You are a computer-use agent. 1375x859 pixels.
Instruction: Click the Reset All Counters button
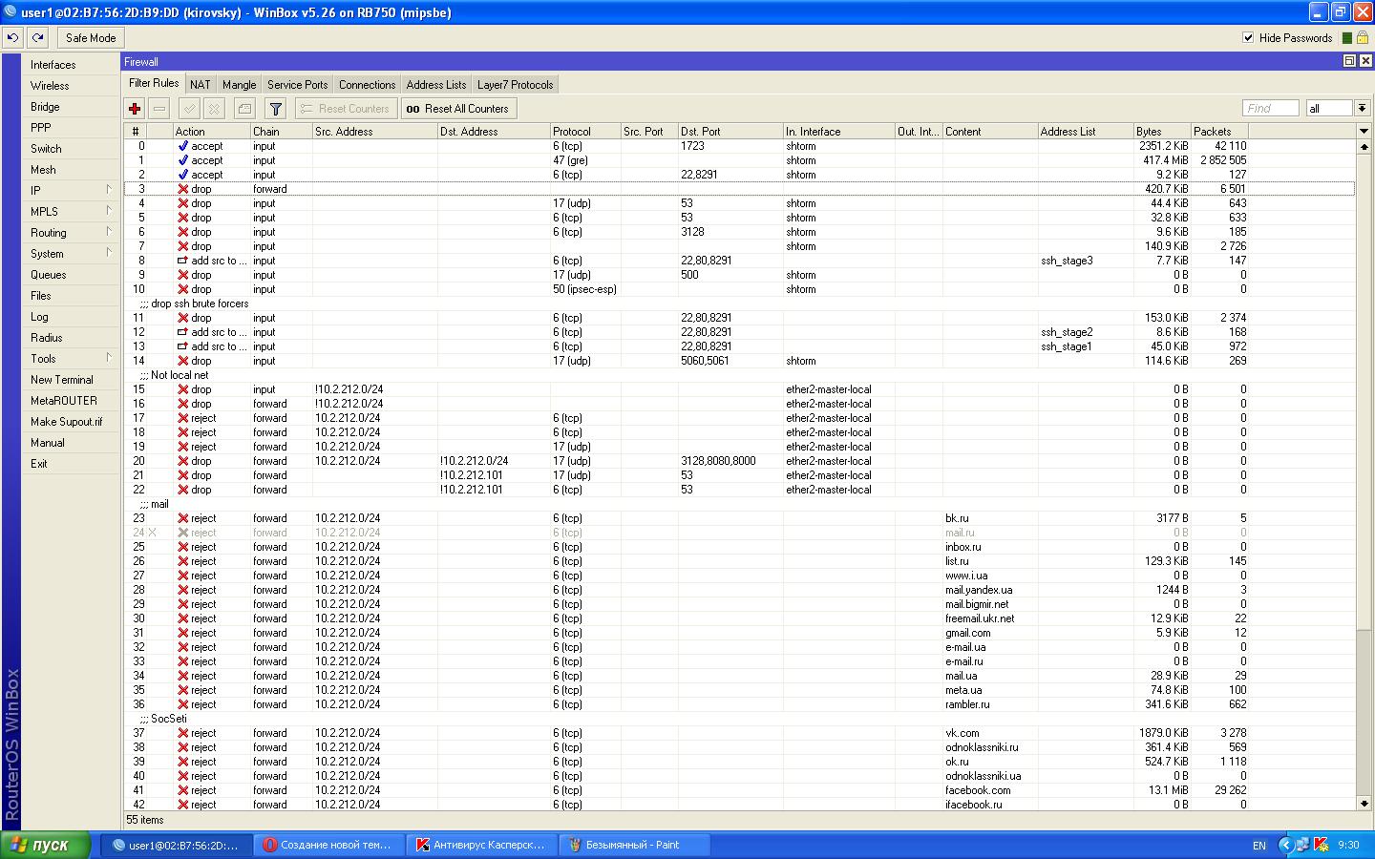458,109
